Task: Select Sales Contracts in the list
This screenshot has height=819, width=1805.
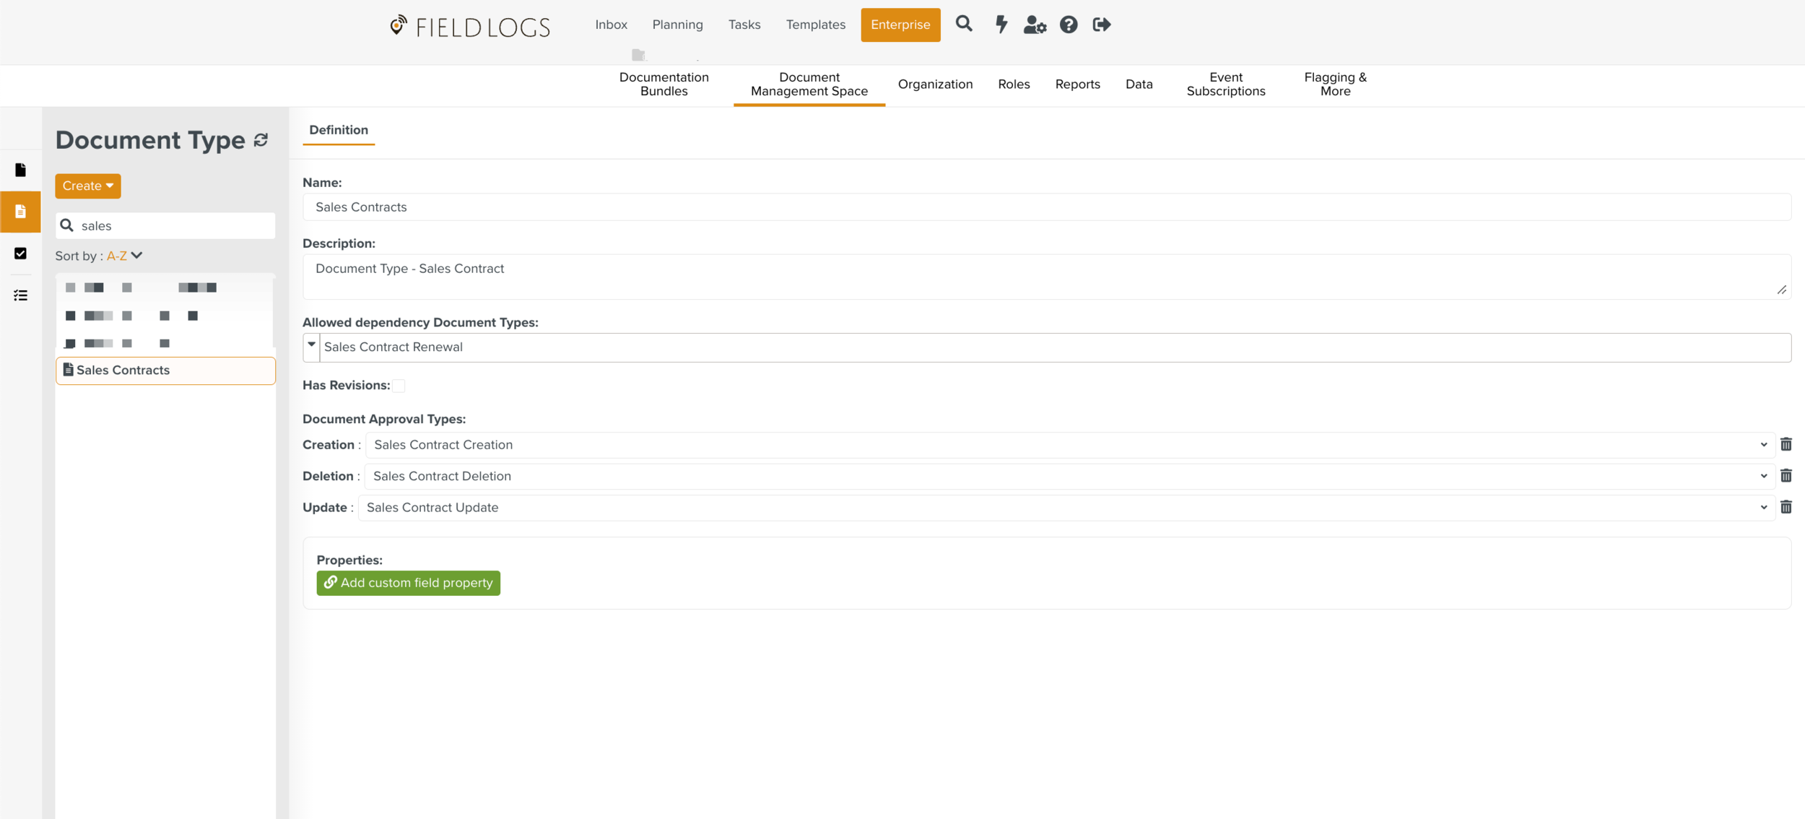Action: pyautogui.click(x=165, y=370)
